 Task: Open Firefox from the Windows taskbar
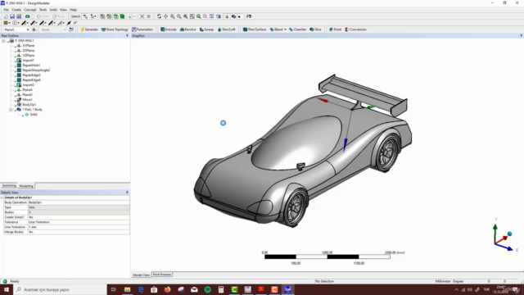167,289
